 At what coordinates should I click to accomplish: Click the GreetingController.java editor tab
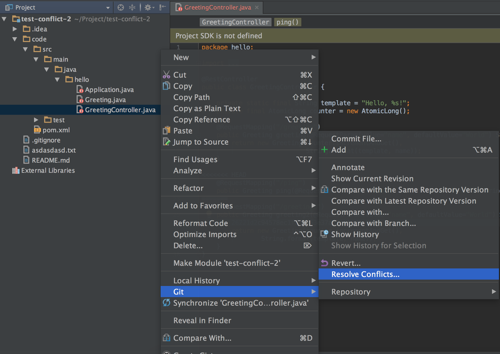point(217,7)
